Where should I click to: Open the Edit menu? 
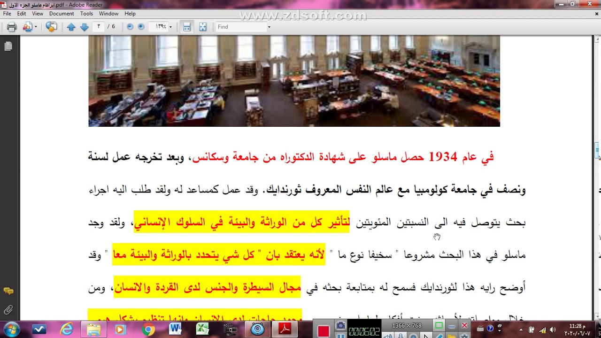pyautogui.click(x=22, y=14)
